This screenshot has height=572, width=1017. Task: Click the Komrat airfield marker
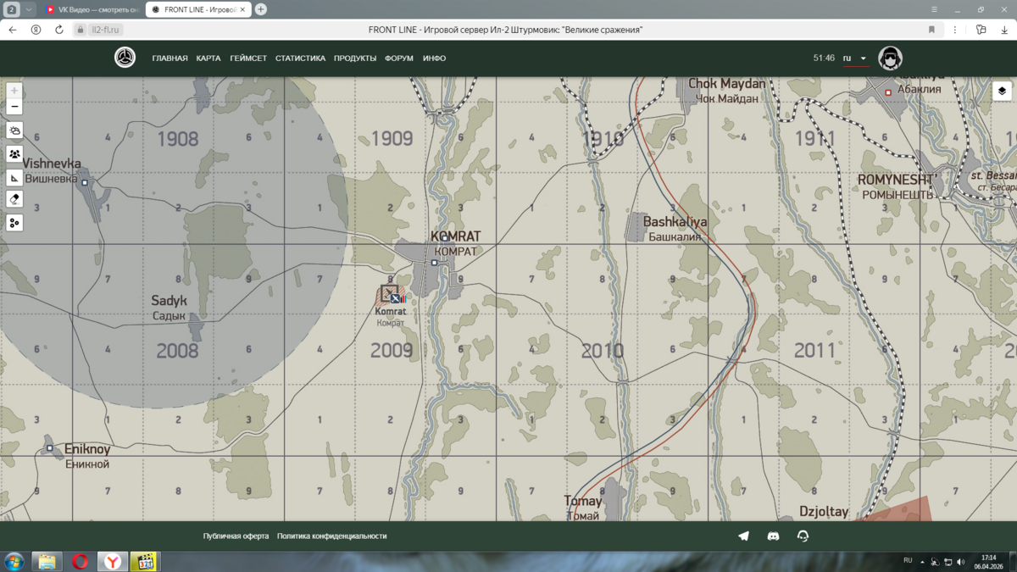(x=390, y=295)
